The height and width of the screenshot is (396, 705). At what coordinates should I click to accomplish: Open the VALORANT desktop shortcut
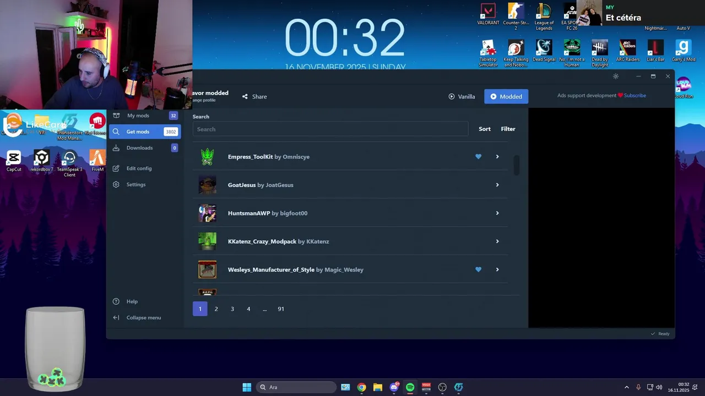coord(488,14)
